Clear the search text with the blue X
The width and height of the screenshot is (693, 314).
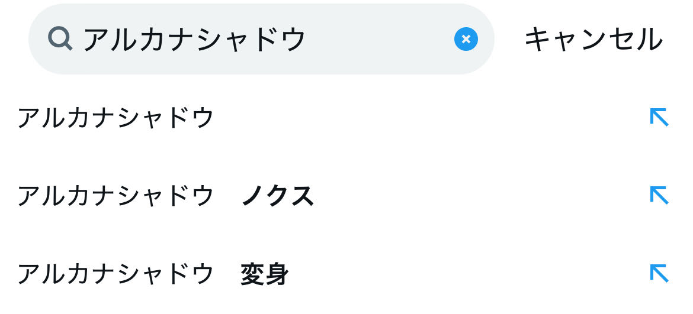[466, 39]
